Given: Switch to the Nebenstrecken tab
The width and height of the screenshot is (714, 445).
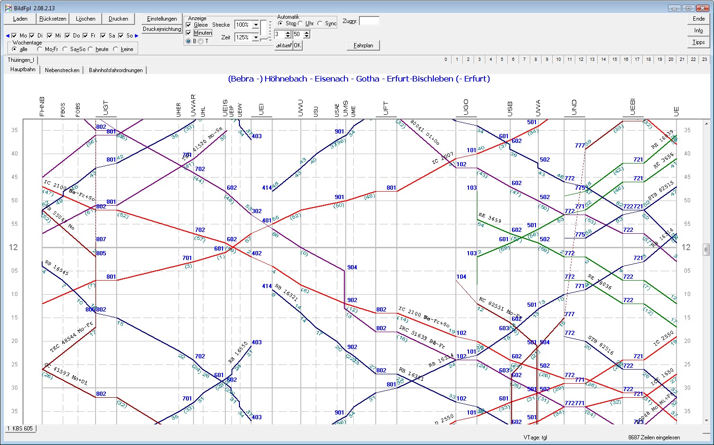Looking at the screenshot, I should click(x=62, y=70).
